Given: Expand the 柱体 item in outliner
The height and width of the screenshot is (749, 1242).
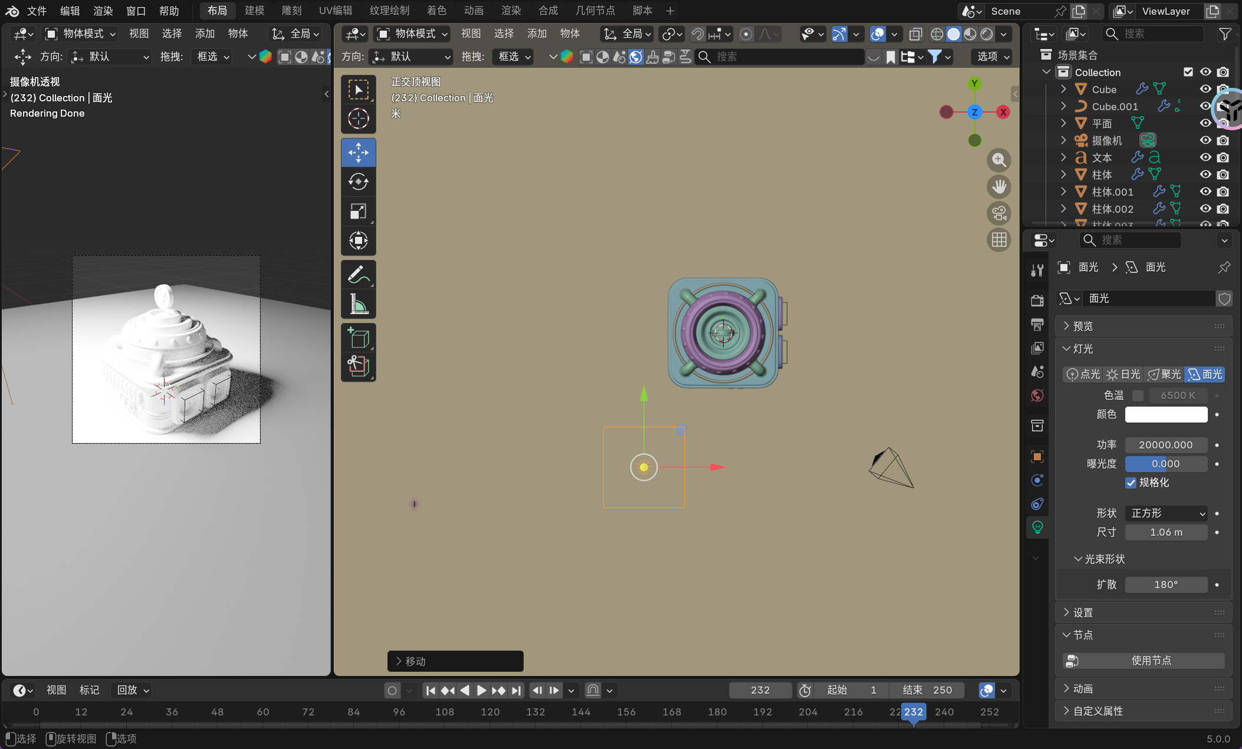Looking at the screenshot, I should click(1063, 174).
